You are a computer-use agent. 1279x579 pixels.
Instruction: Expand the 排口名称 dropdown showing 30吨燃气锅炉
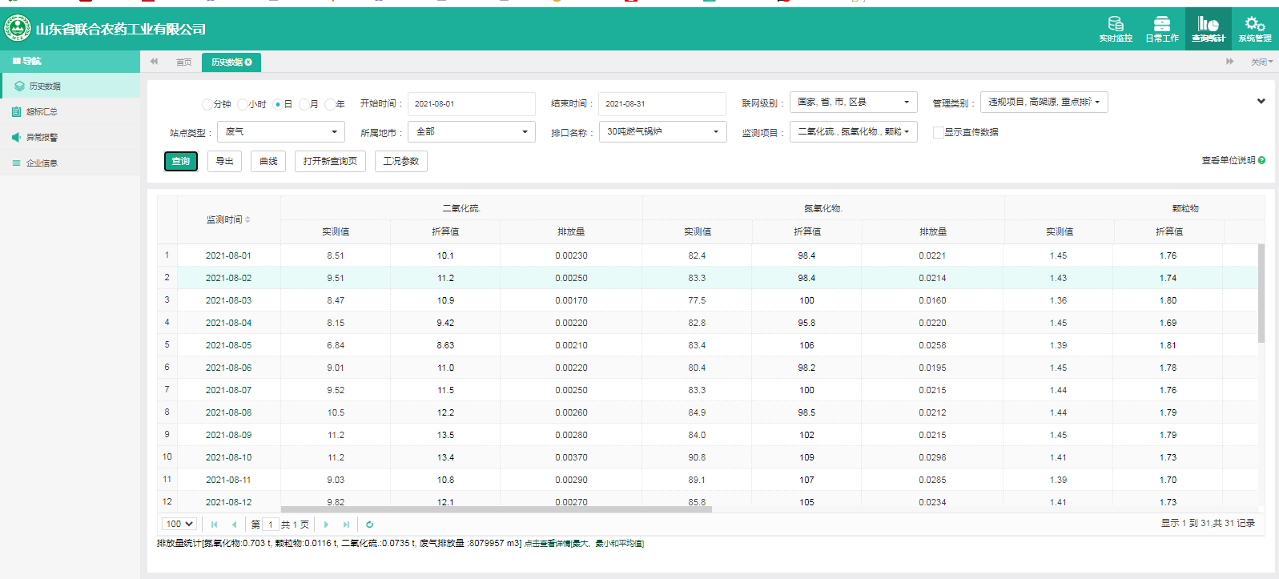pyautogui.click(x=662, y=131)
